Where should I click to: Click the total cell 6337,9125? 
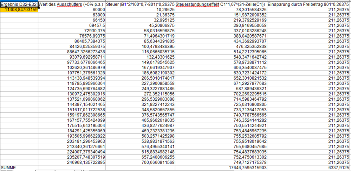click(308, 168)
